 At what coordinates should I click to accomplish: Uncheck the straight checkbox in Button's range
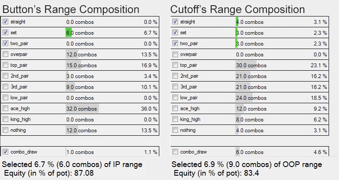click(x=5, y=22)
